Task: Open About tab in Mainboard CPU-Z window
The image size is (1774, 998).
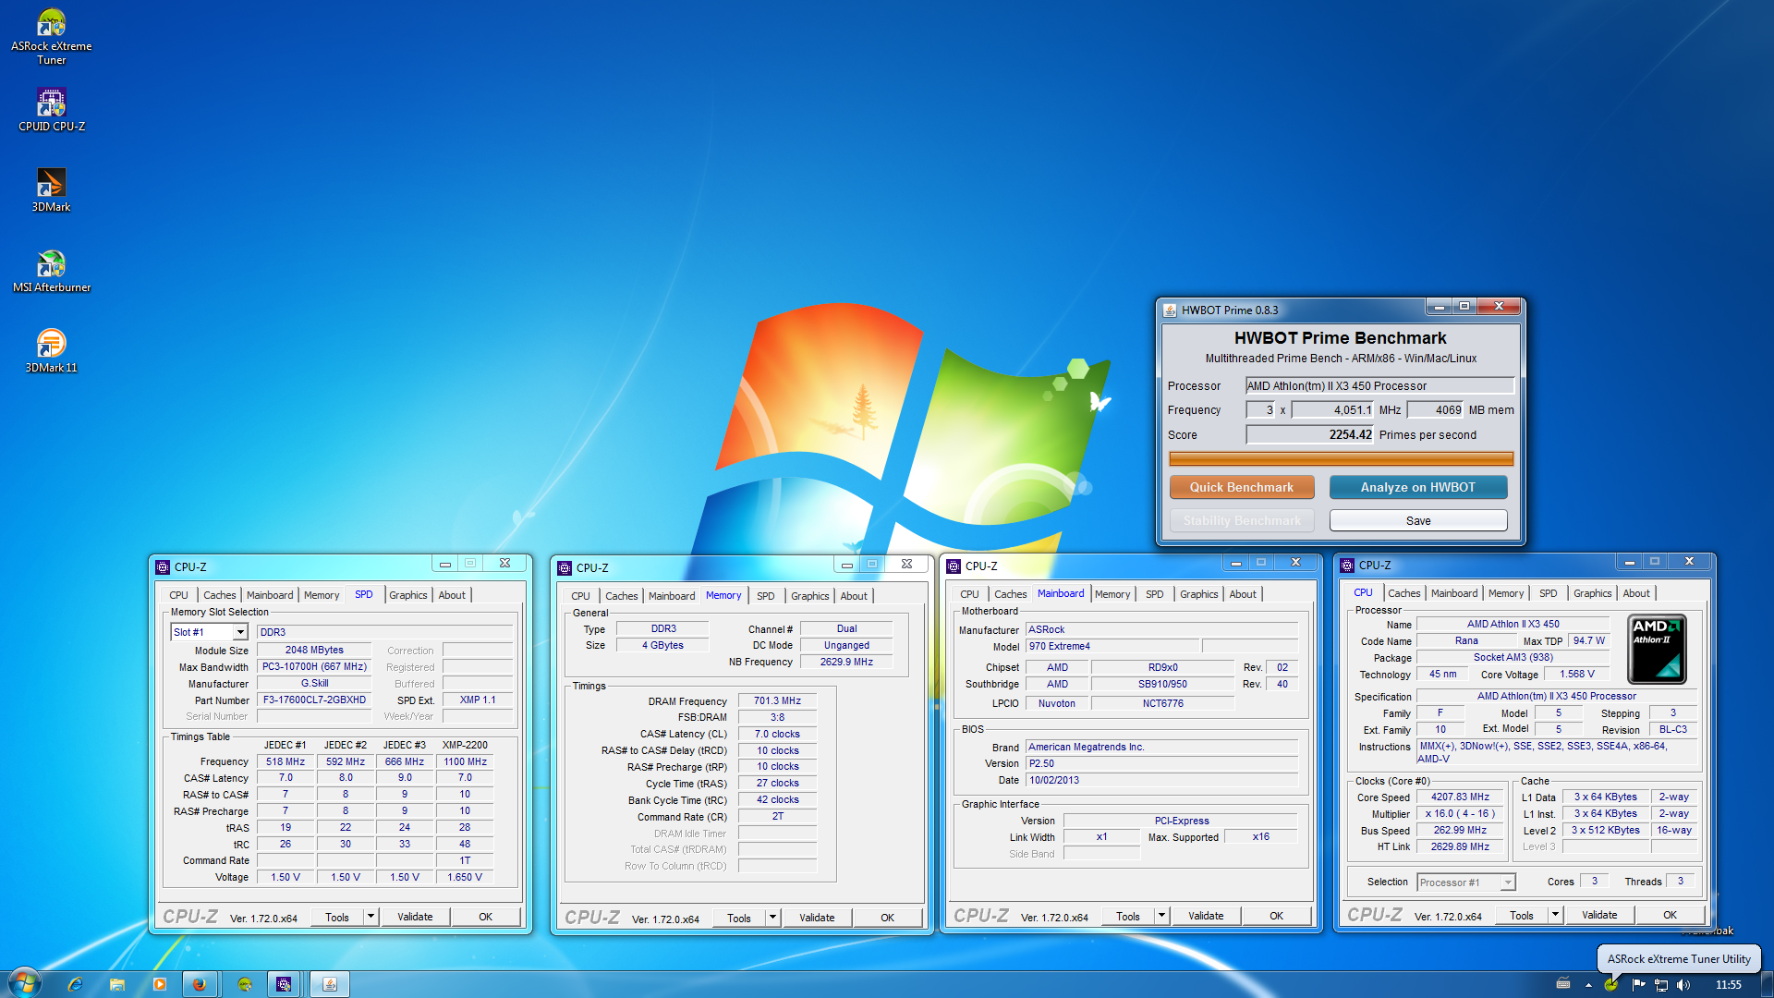Action: pos(1242,594)
